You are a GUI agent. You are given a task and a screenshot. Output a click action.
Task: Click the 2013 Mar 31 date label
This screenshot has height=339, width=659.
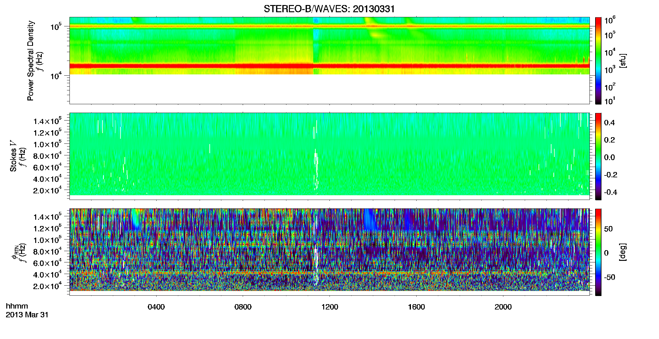27,315
